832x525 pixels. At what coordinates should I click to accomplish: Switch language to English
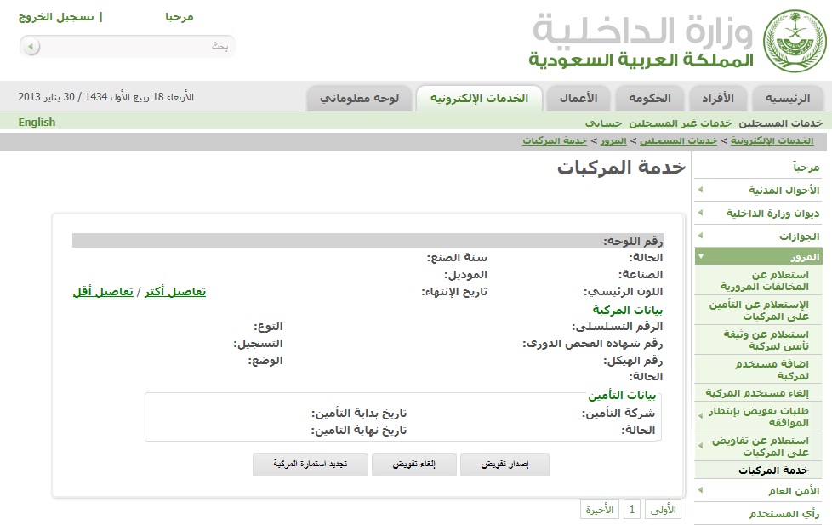tap(37, 122)
